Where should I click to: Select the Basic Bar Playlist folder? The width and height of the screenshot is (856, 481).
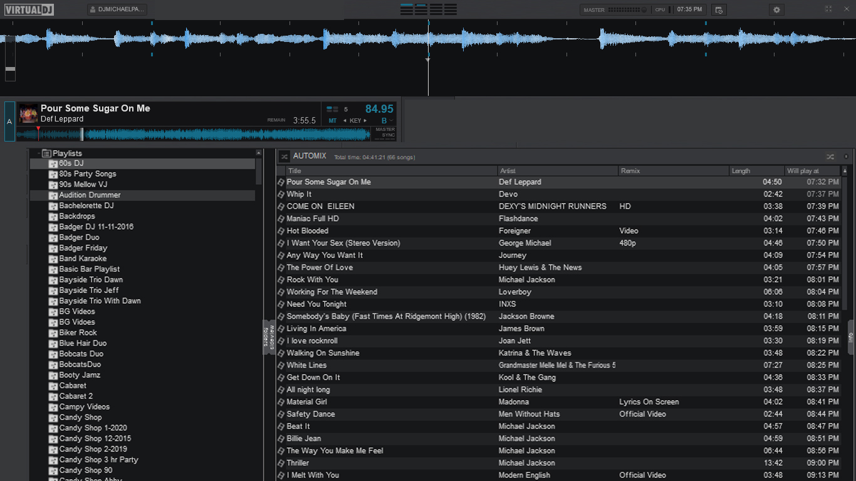pos(90,269)
